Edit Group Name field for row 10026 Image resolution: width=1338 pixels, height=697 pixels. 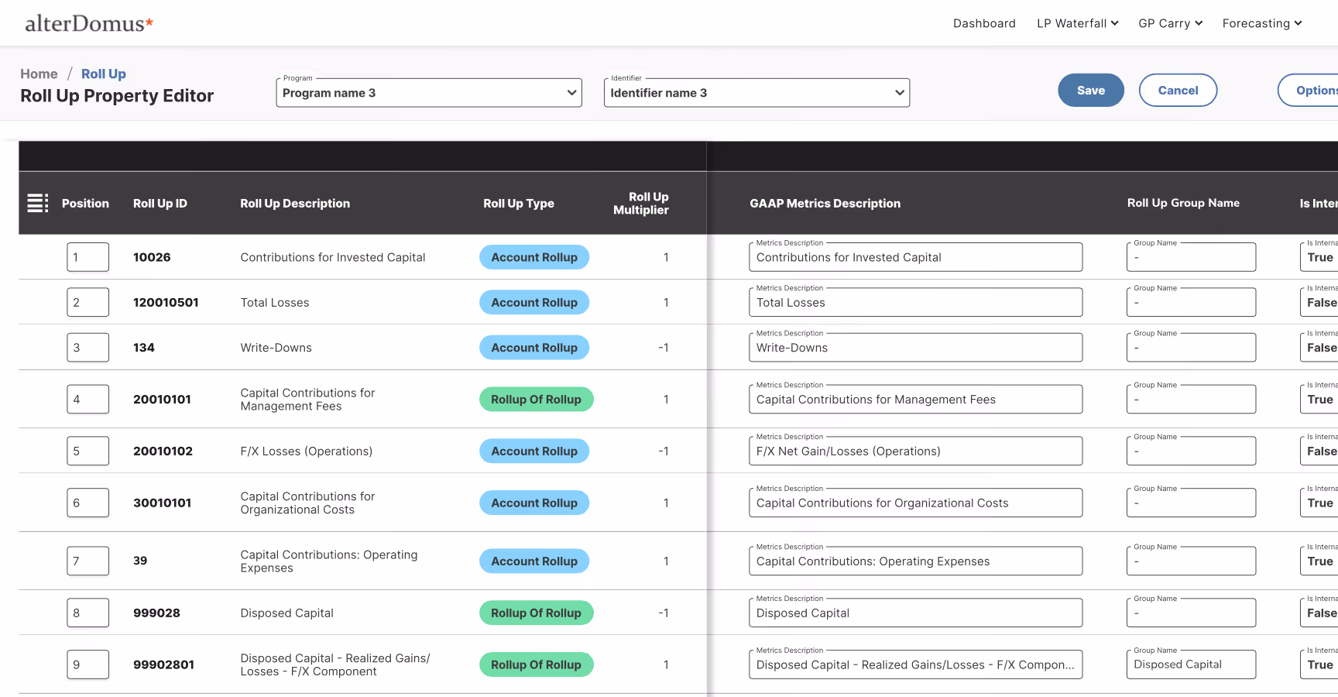click(1191, 257)
